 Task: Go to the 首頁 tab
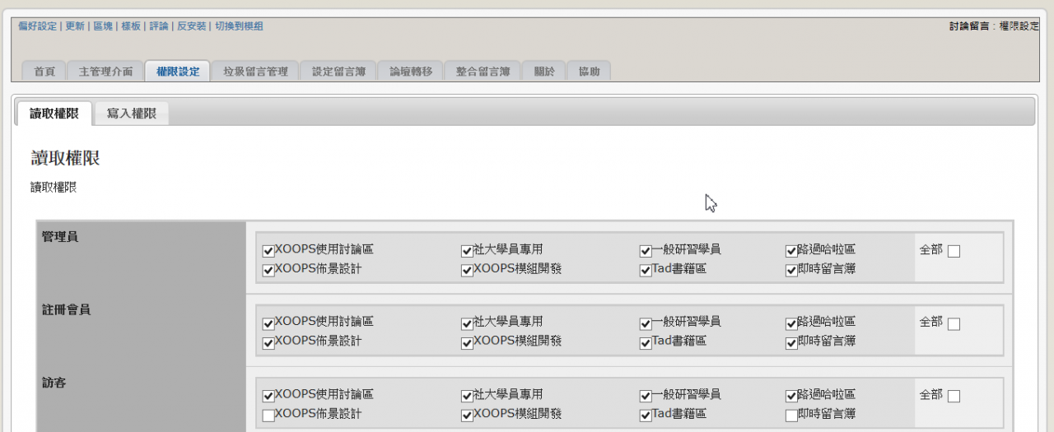[x=44, y=72]
